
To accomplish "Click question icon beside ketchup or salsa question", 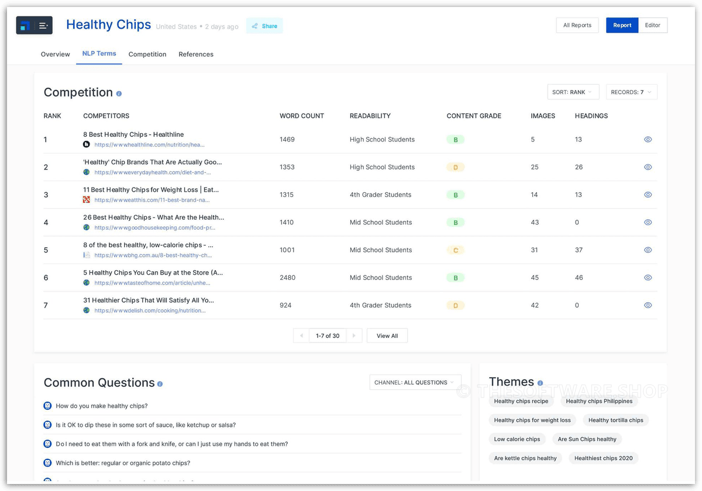I will tap(48, 425).
